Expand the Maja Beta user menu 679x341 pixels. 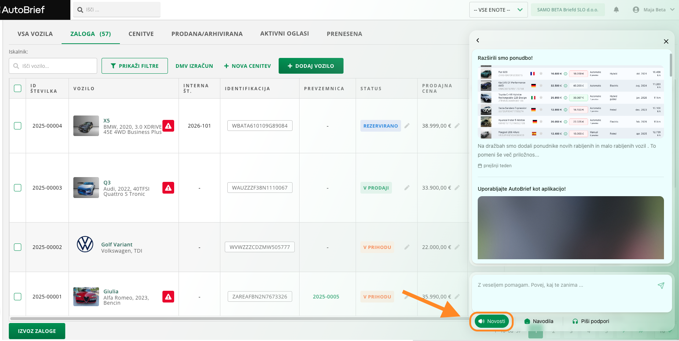tap(654, 10)
